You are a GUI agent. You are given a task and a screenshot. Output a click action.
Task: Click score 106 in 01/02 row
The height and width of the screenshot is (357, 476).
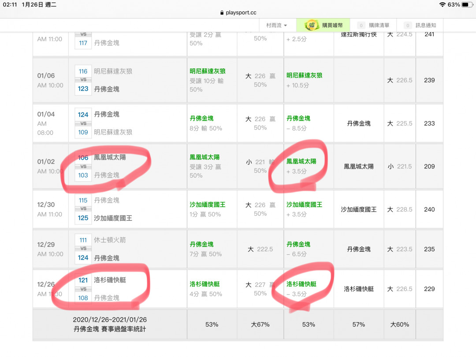[x=83, y=158]
